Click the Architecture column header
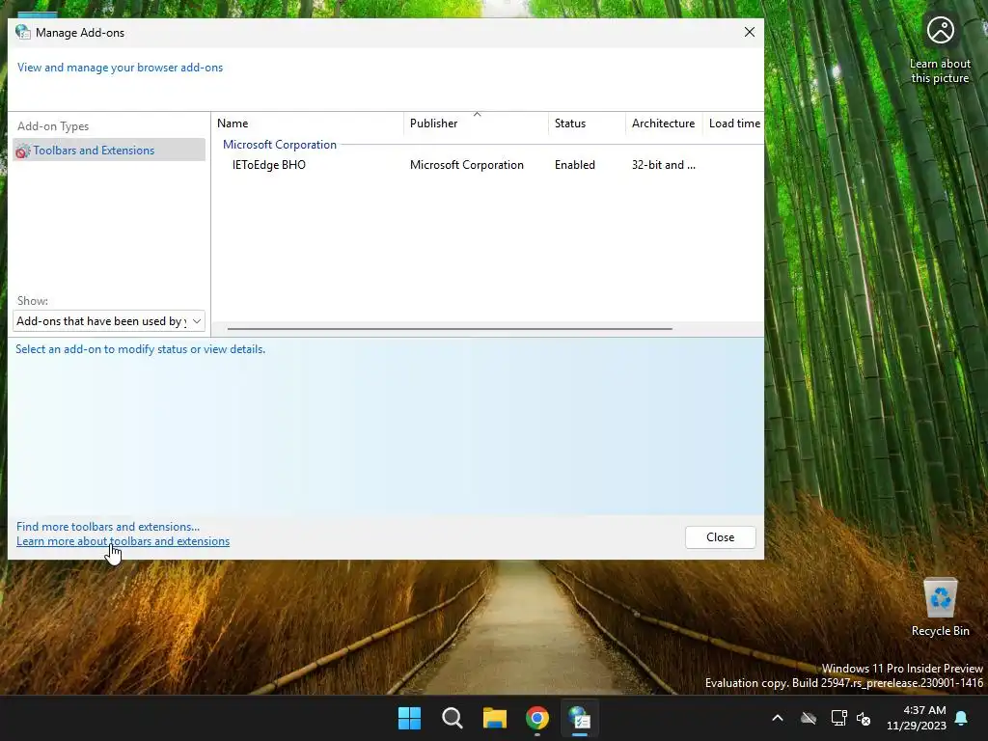Screen dimensions: 988x741 pos(664,123)
